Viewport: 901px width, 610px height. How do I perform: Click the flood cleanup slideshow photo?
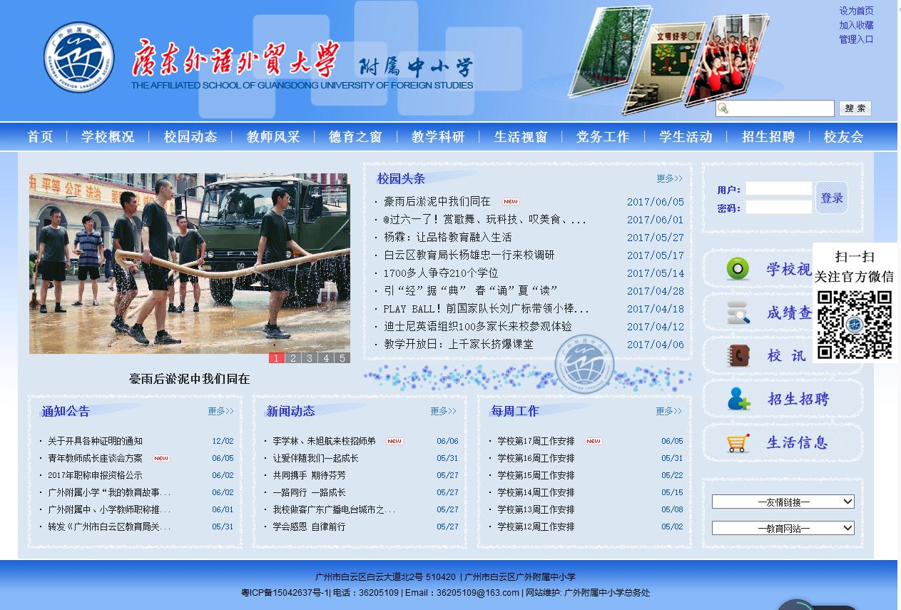point(189,263)
